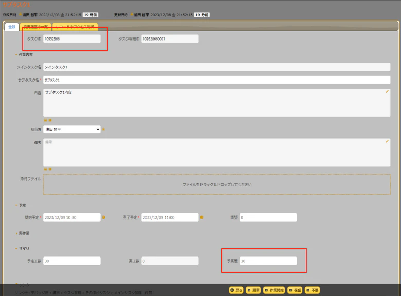Click the 19 分前 label beside 更新日時
The height and width of the screenshot is (296, 401).
tap(202, 15)
